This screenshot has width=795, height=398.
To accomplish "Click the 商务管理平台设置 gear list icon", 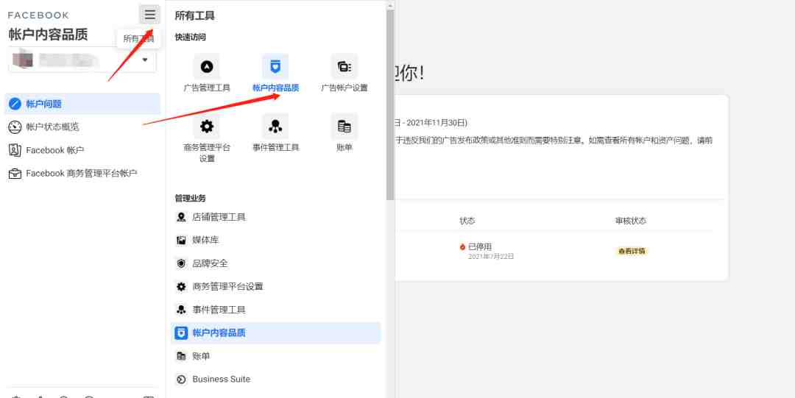I will [x=181, y=286].
